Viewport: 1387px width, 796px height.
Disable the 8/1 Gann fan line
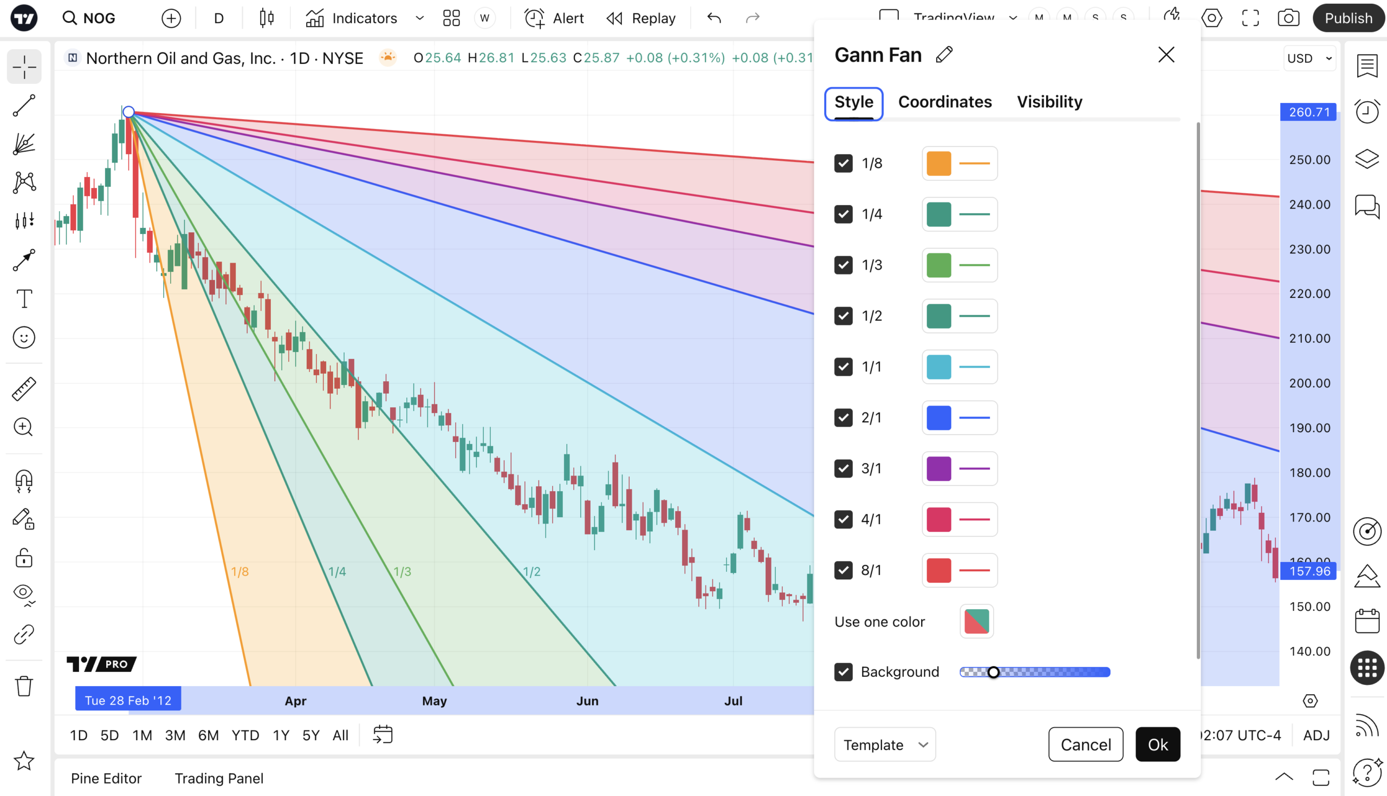coord(843,570)
